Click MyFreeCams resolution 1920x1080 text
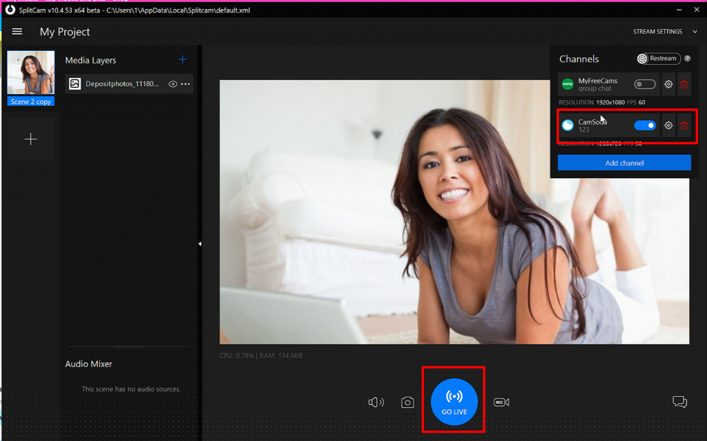This screenshot has width=707, height=441. (610, 102)
